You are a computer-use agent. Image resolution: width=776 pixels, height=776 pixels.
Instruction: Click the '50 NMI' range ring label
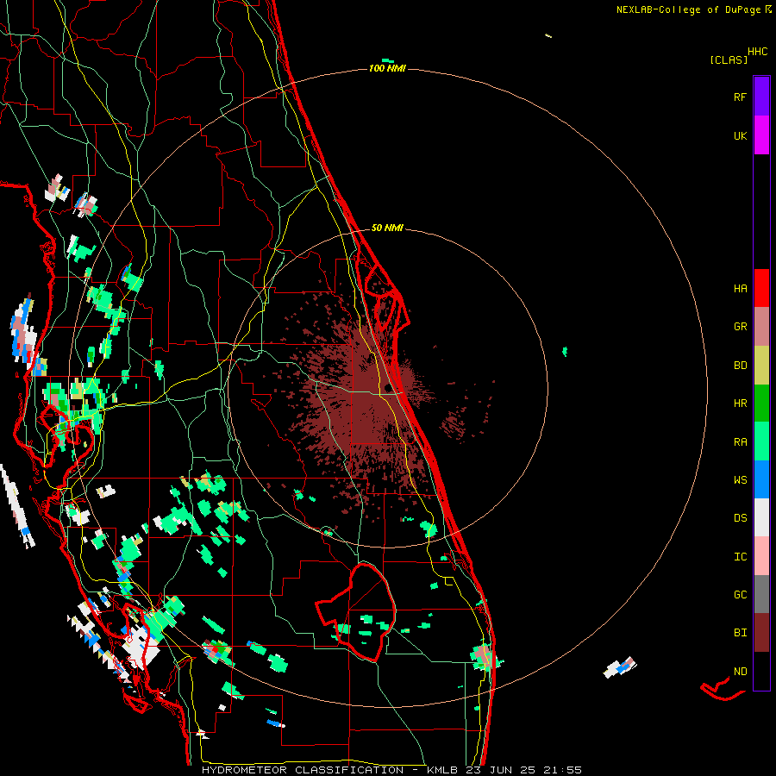[x=387, y=228]
